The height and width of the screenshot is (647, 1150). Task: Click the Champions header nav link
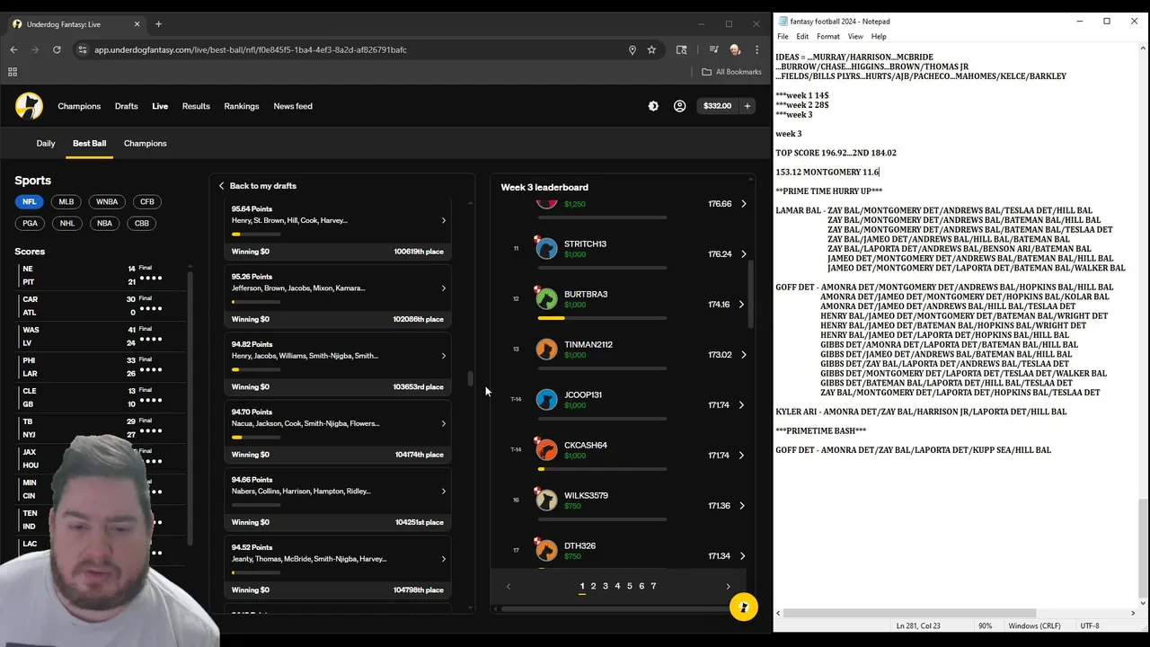point(79,106)
